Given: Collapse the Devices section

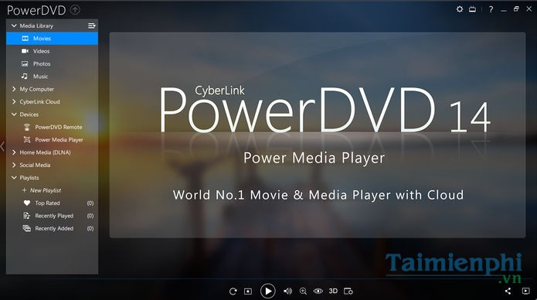Looking at the screenshot, I should [14, 114].
